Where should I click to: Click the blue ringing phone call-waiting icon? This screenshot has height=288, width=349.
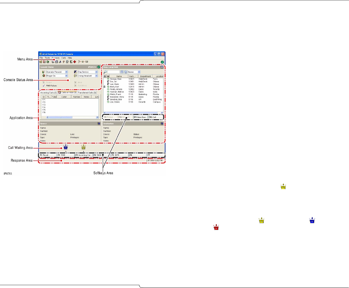(66, 147)
